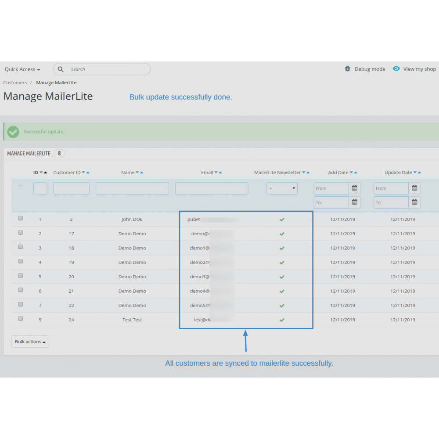Open Update Date To calendar picker
This screenshot has height=439, width=439.
[x=414, y=202]
